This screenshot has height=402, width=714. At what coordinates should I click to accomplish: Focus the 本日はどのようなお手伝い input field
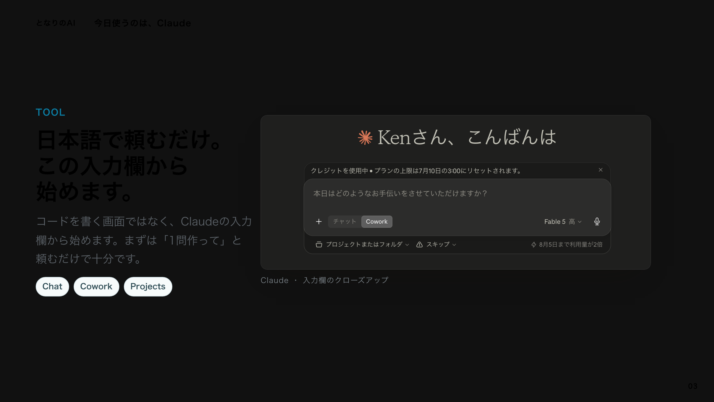(457, 194)
